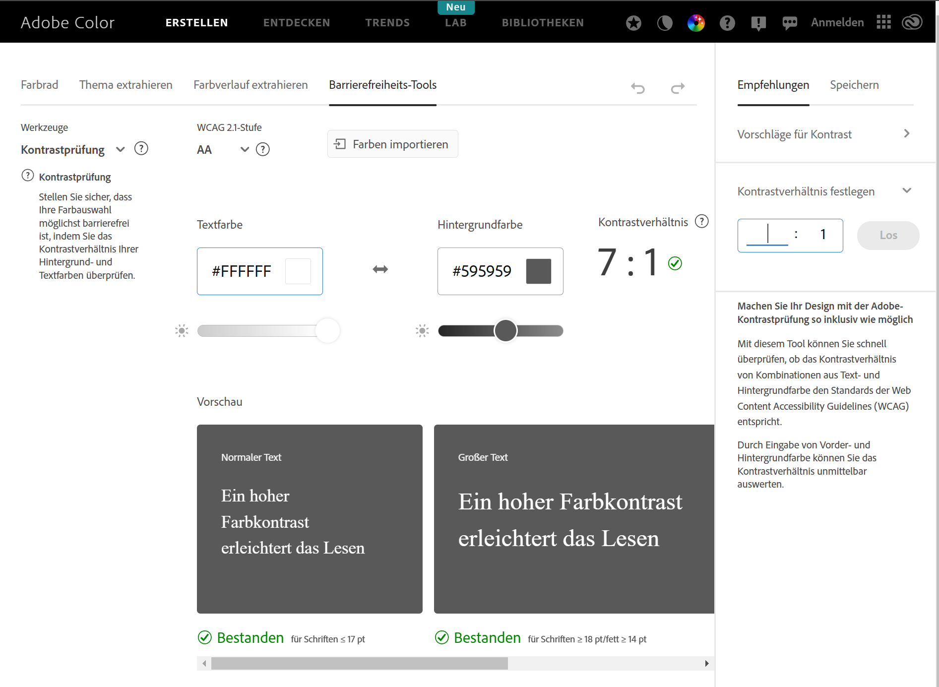
Task: Open the LAB menu item
Action: tap(456, 23)
